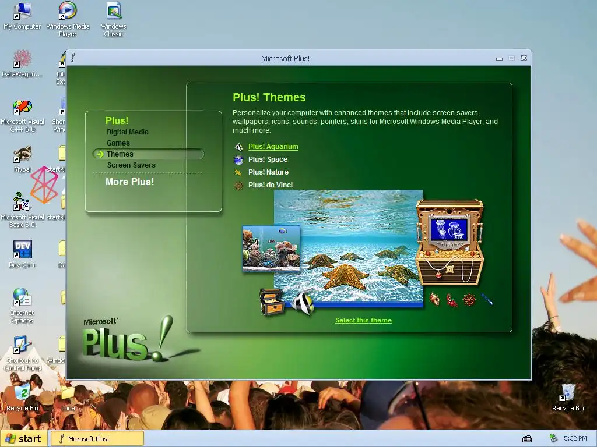Click the aquarium screen saver preview thumbnail
Screen dimensions: 597x447
(271, 249)
